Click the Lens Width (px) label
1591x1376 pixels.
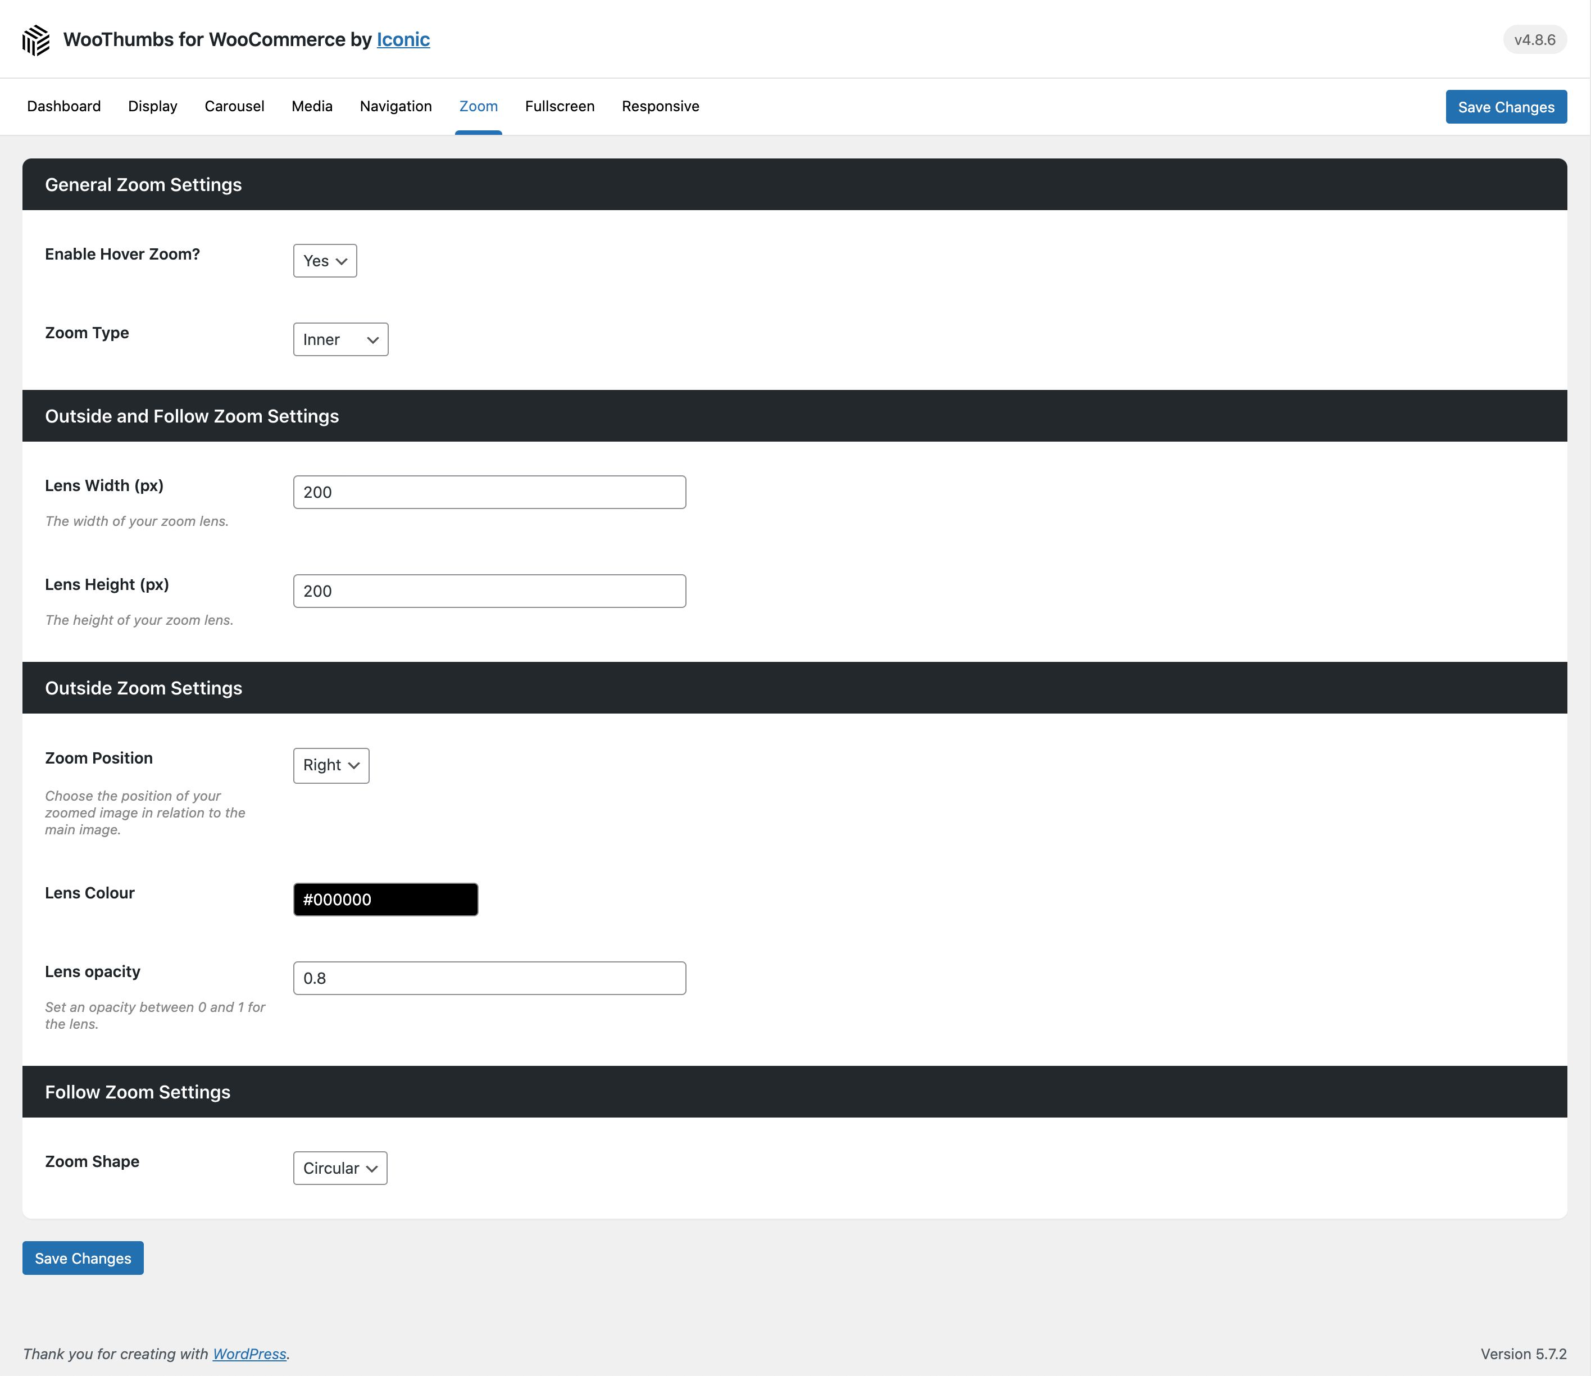coord(104,485)
